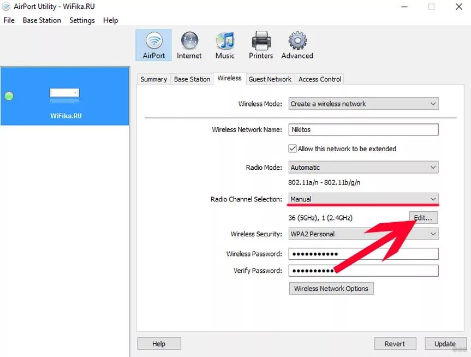471x357 pixels.
Task: Switch to the Wireless tab
Action: coord(229,78)
